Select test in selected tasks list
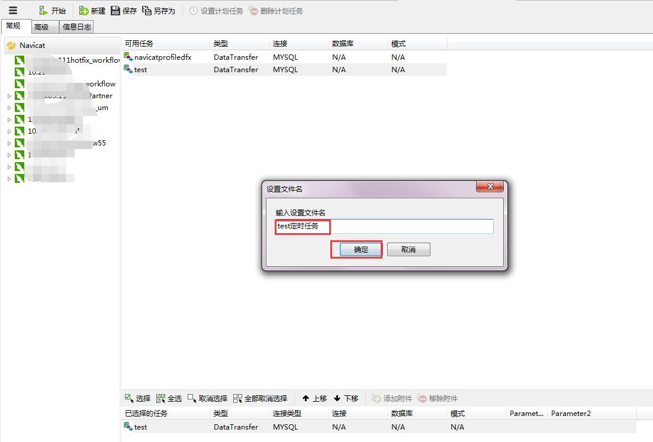This screenshot has height=442, width=653. coord(140,427)
